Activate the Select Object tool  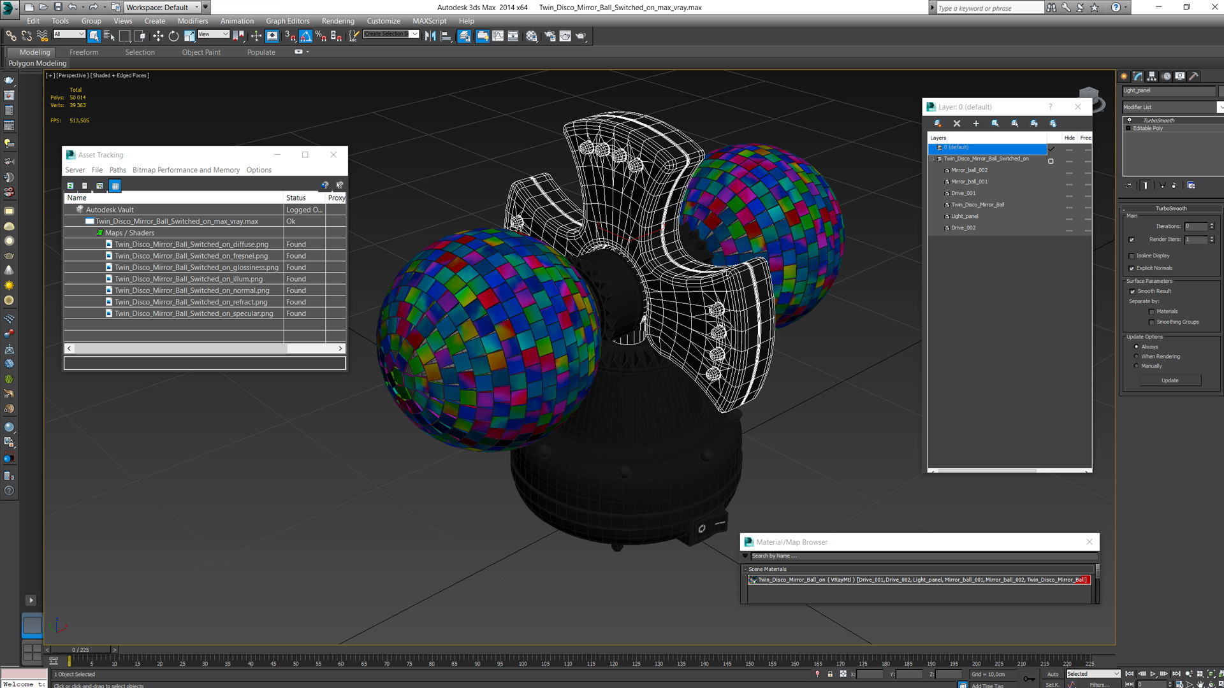tap(94, 36)
